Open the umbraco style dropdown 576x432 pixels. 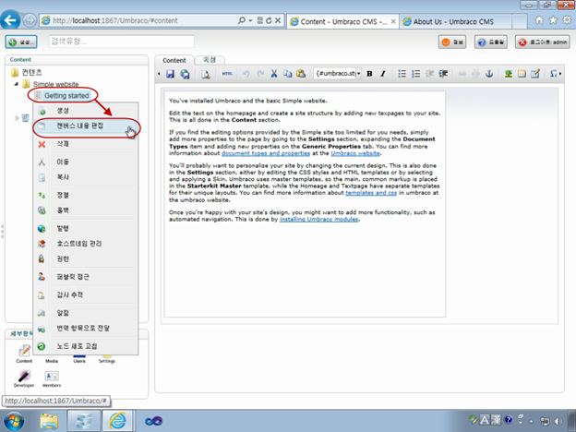[337, 74]
